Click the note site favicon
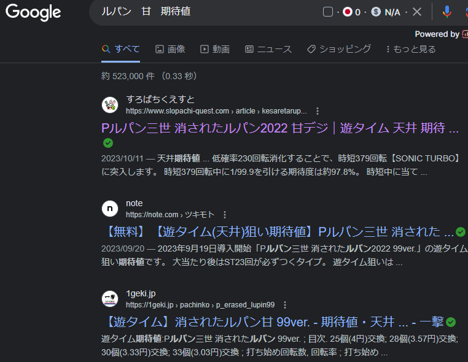 coord(109,209)
